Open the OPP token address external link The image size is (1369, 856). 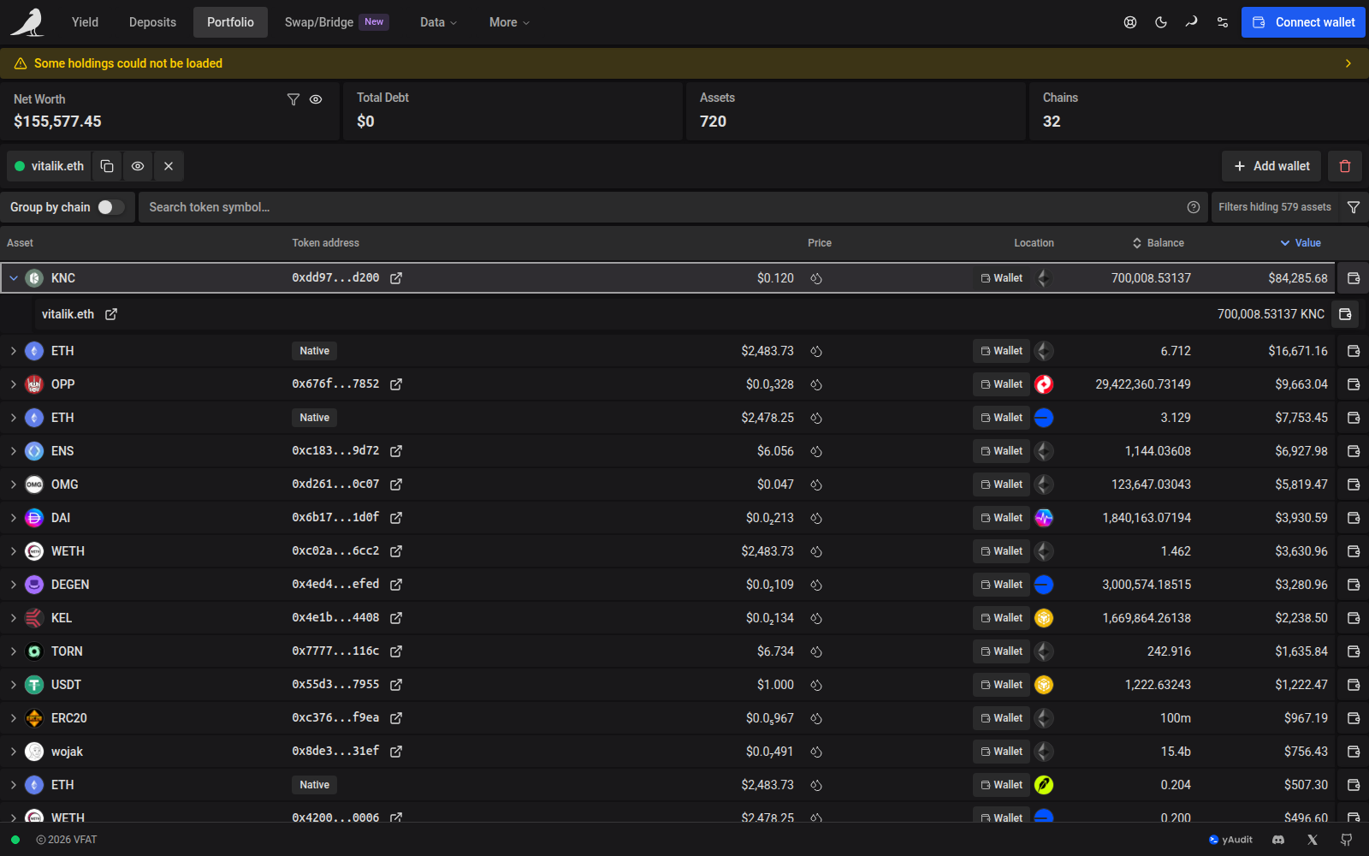pyautogui.click(x=396, y=384)
